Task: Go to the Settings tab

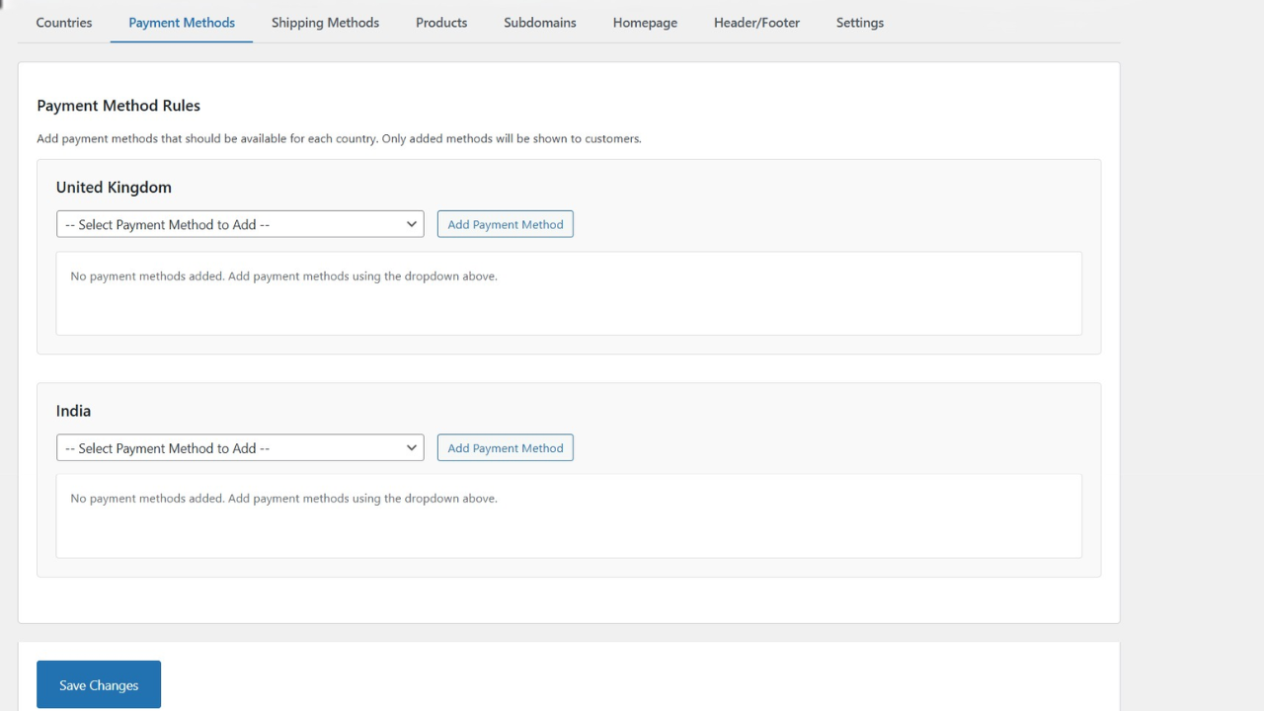Action: (859, 22)
